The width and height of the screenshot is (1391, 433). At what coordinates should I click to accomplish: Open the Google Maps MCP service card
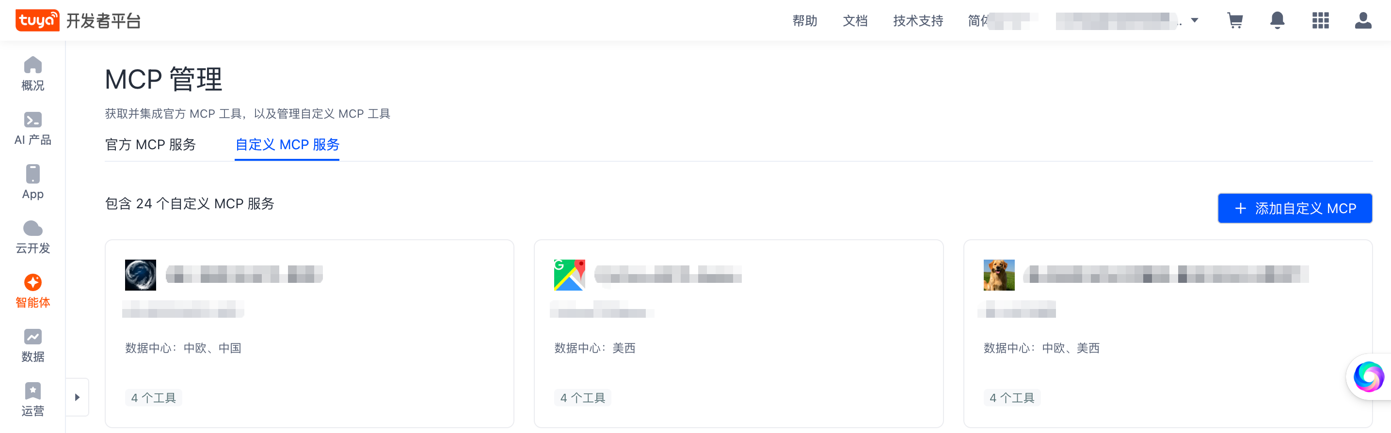pyautogui.click(x=738, y=333)
